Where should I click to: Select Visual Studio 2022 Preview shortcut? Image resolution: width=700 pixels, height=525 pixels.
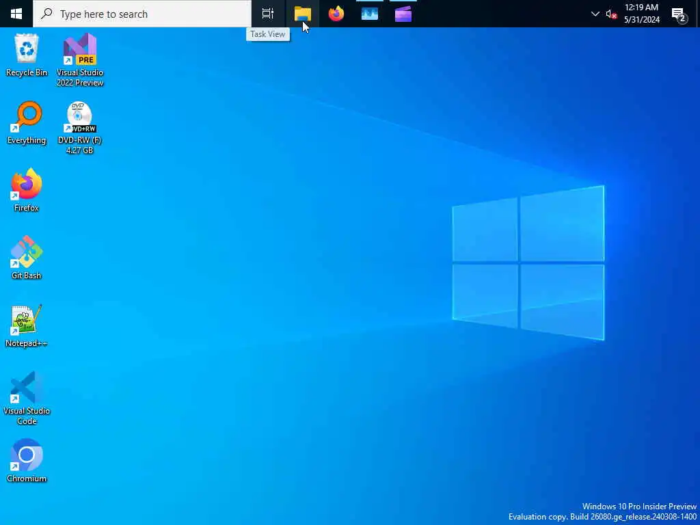(x=80, y=60)
